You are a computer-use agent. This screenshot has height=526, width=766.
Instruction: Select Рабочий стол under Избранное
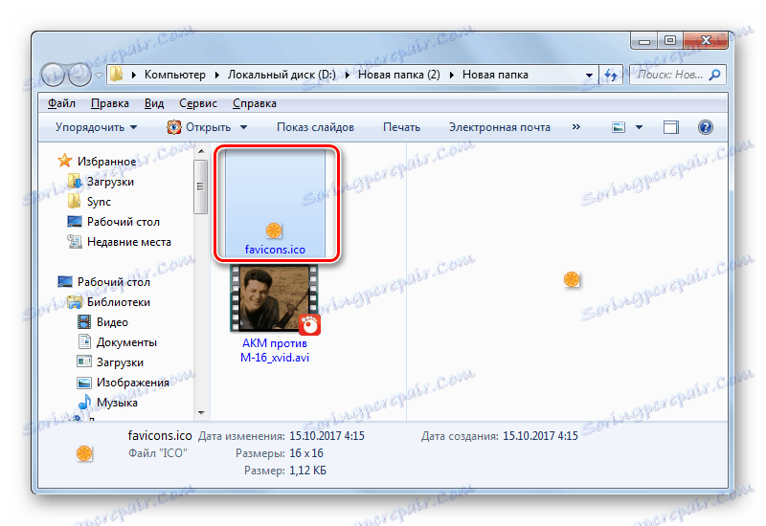(x=124, y=222)
